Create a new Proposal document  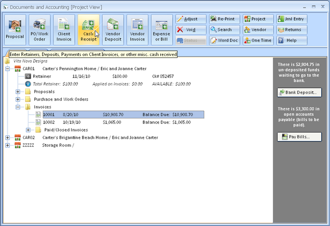(x=15, y=30)
